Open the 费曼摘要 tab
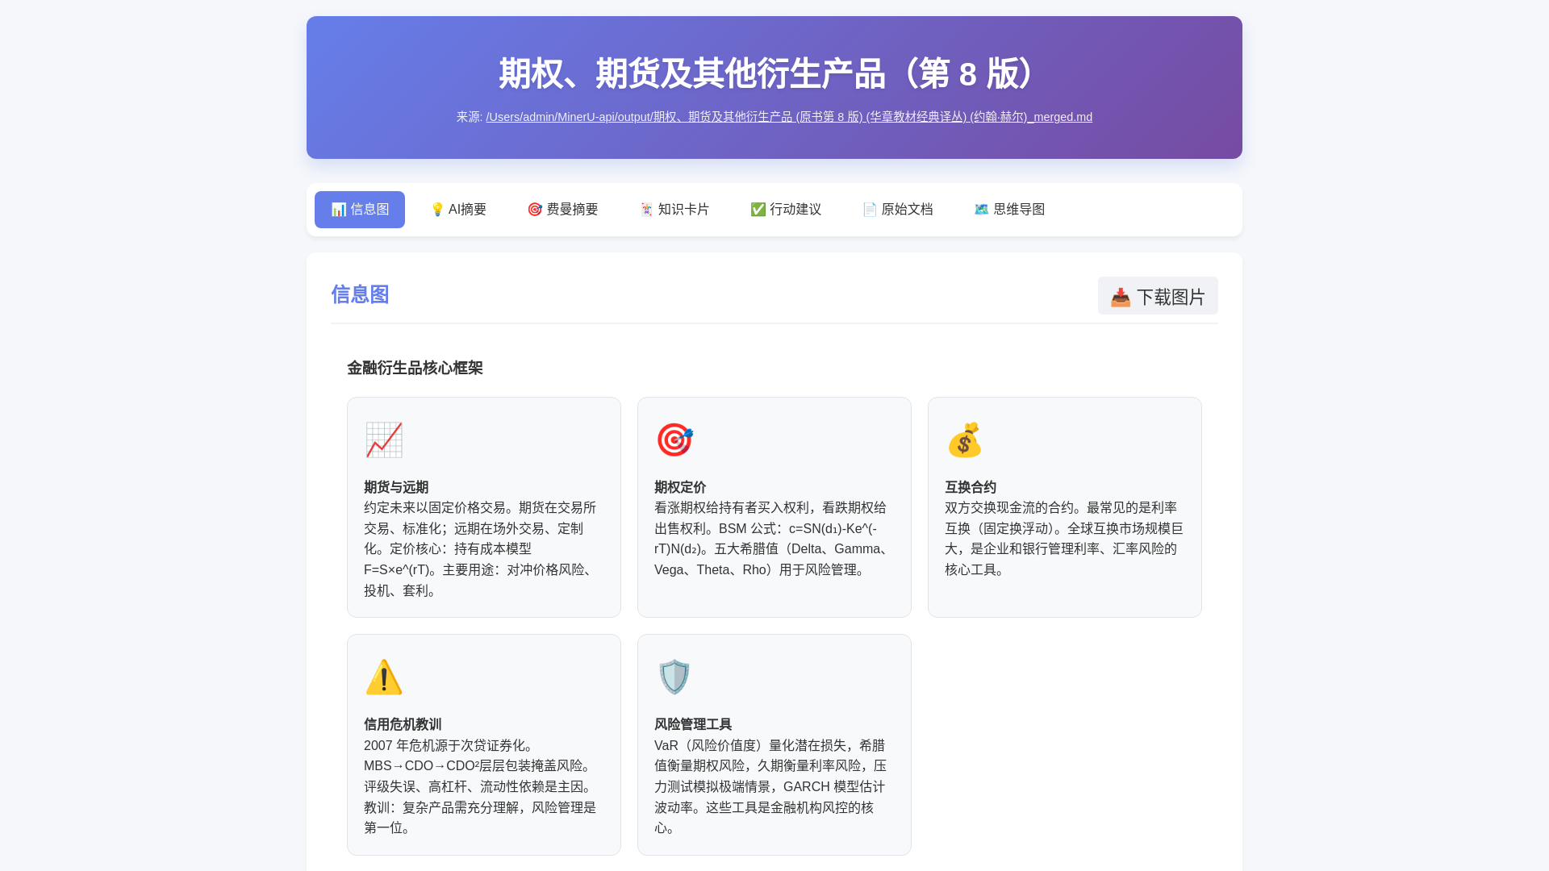The image size is (1549, 871). (x=562, y=210)
